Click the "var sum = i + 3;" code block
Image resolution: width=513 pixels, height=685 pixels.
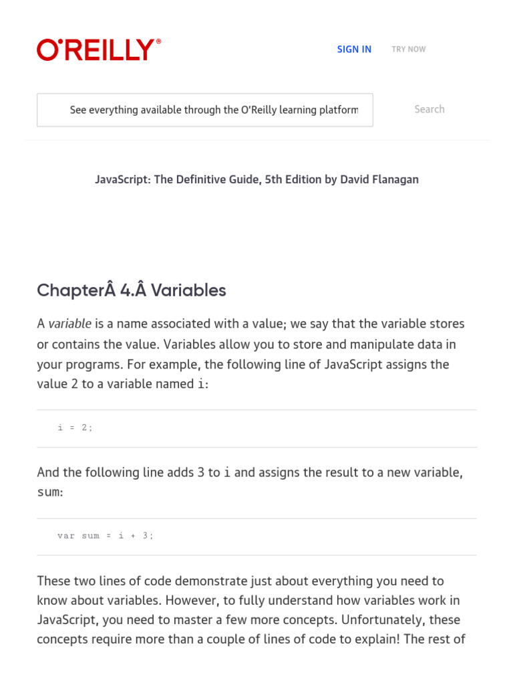[x=105, y=536]
